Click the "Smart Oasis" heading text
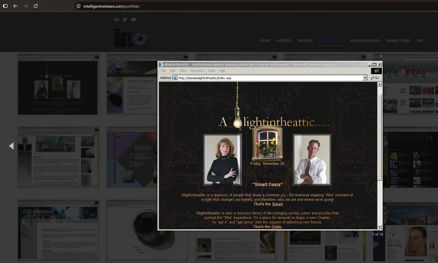Screen dimensions: 438x263 [268, 185]
